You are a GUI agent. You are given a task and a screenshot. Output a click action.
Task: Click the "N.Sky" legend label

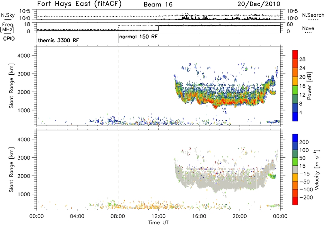[x=8, y=15]
